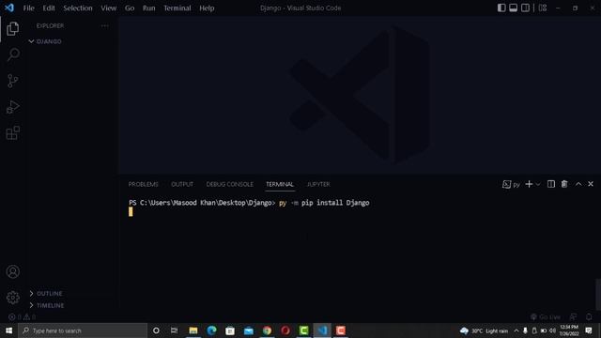This screenshot has height=338, width=601.
Task: Click Go Live in status bar
Action: coord(546,317)
